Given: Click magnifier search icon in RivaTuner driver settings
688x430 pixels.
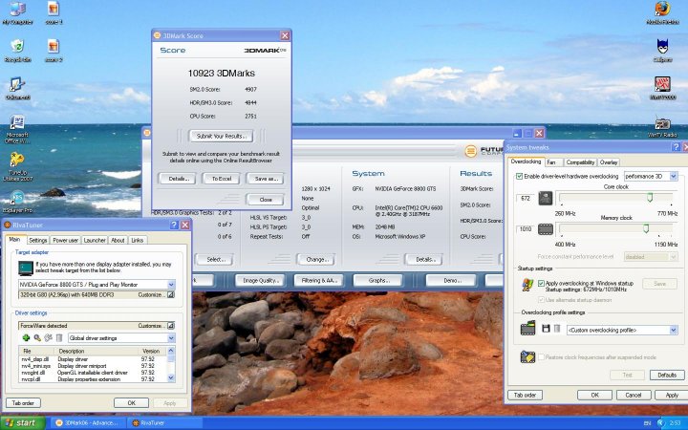Looking at the screenshot, I should [37, 338].
